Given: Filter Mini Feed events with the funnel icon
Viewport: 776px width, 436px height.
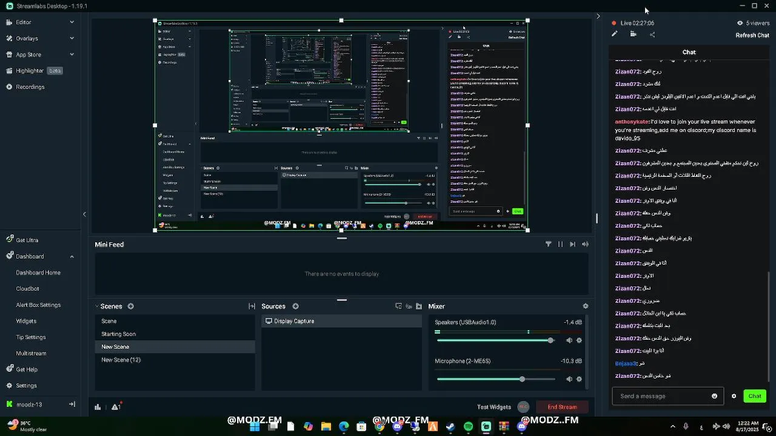Looking at the screenshot, I should [549, 244].
